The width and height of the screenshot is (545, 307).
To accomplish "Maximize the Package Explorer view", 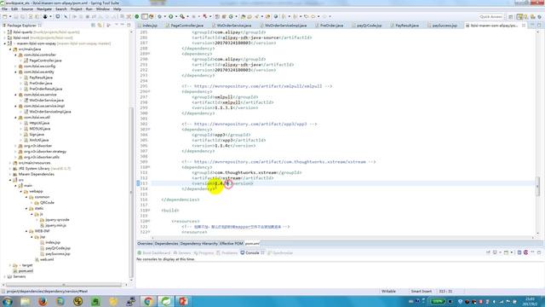I will click(x=129, y=25).
